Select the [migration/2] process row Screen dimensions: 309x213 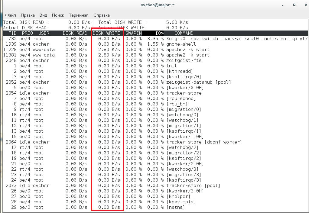pos(155,153)
